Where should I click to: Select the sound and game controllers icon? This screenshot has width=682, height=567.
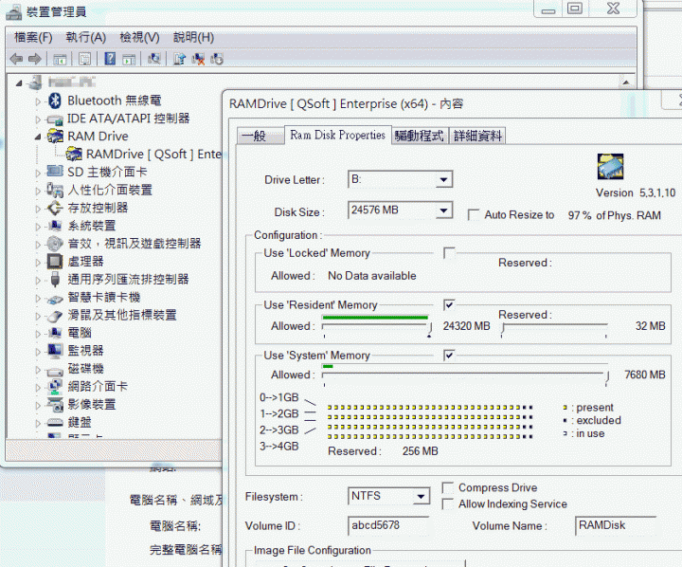[x=55, y=244]
